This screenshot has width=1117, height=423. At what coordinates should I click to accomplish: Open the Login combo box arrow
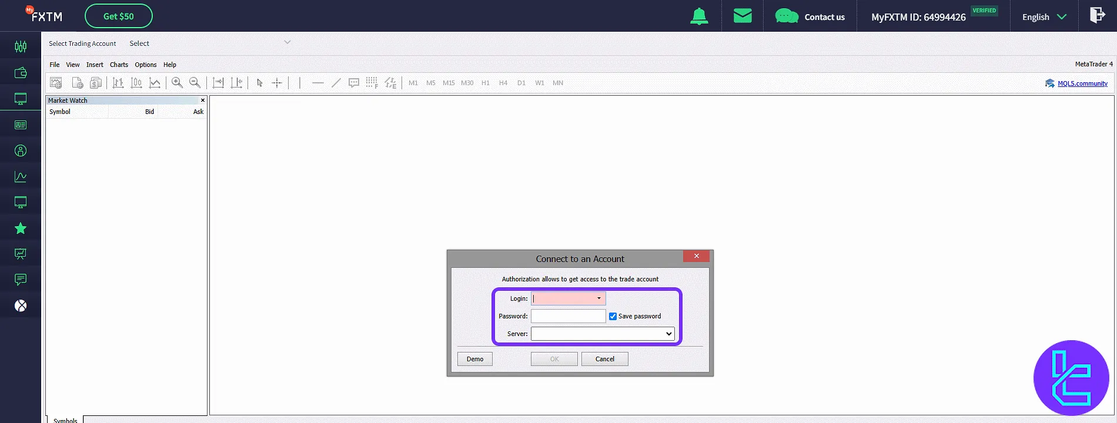click(599, 298)
